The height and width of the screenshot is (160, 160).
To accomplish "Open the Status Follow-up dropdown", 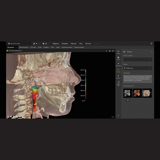I will click(138, 68).
